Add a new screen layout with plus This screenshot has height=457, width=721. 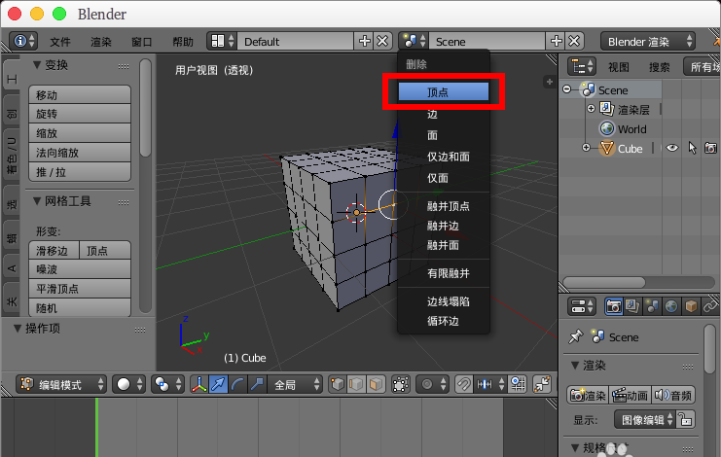pos(365,42)
